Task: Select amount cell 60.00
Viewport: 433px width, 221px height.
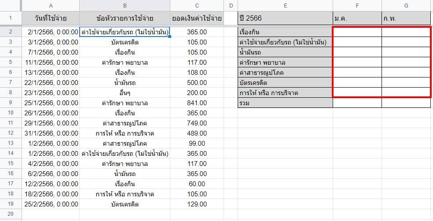Action: pos(197,184)
